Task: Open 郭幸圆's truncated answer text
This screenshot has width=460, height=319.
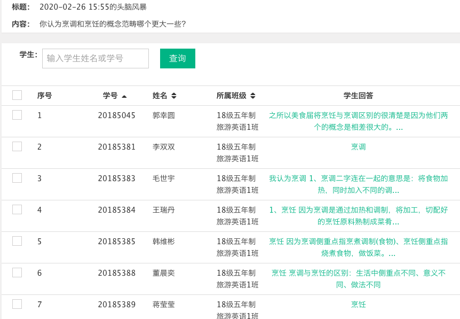Action: [358, 121]
